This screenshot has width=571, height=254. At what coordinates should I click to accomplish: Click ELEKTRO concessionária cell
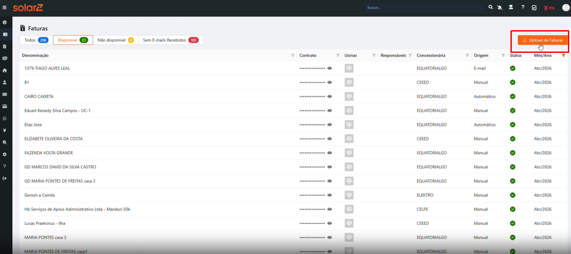tap(425, 195)
